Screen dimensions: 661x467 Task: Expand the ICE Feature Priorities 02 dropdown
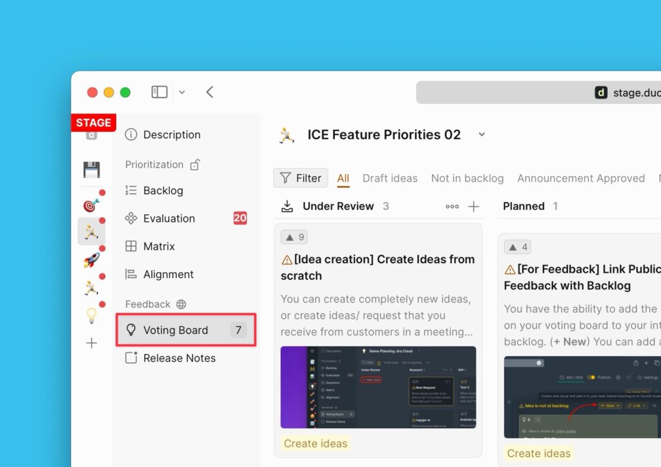[482, 135]
